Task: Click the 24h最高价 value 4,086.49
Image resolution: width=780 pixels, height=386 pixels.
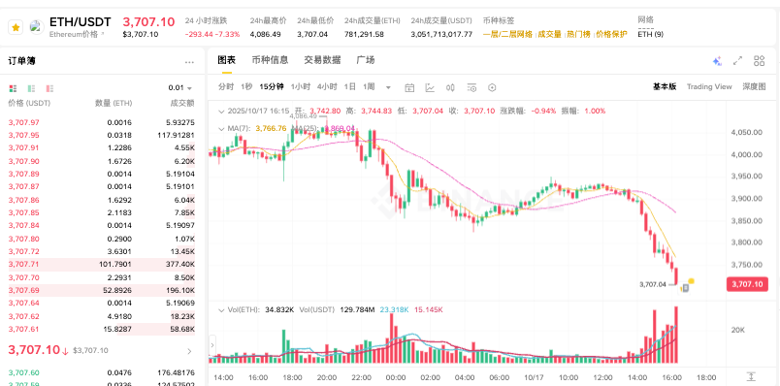Action: (265, 34)
